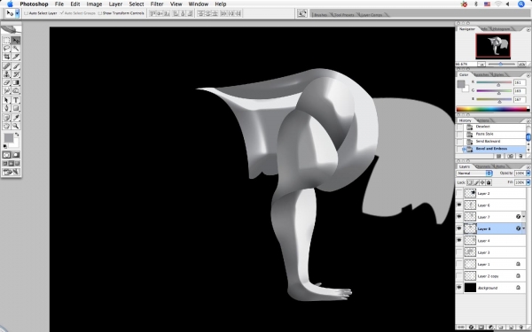Enable Show Transform Controls checkbox
This screenshot has height=332, width=532.
click(x=99, y=13)
